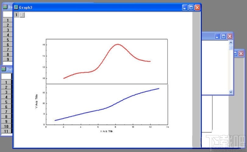Select row 10 header in lower Data worksheet

pyautogui.click(x=6, y=126)
